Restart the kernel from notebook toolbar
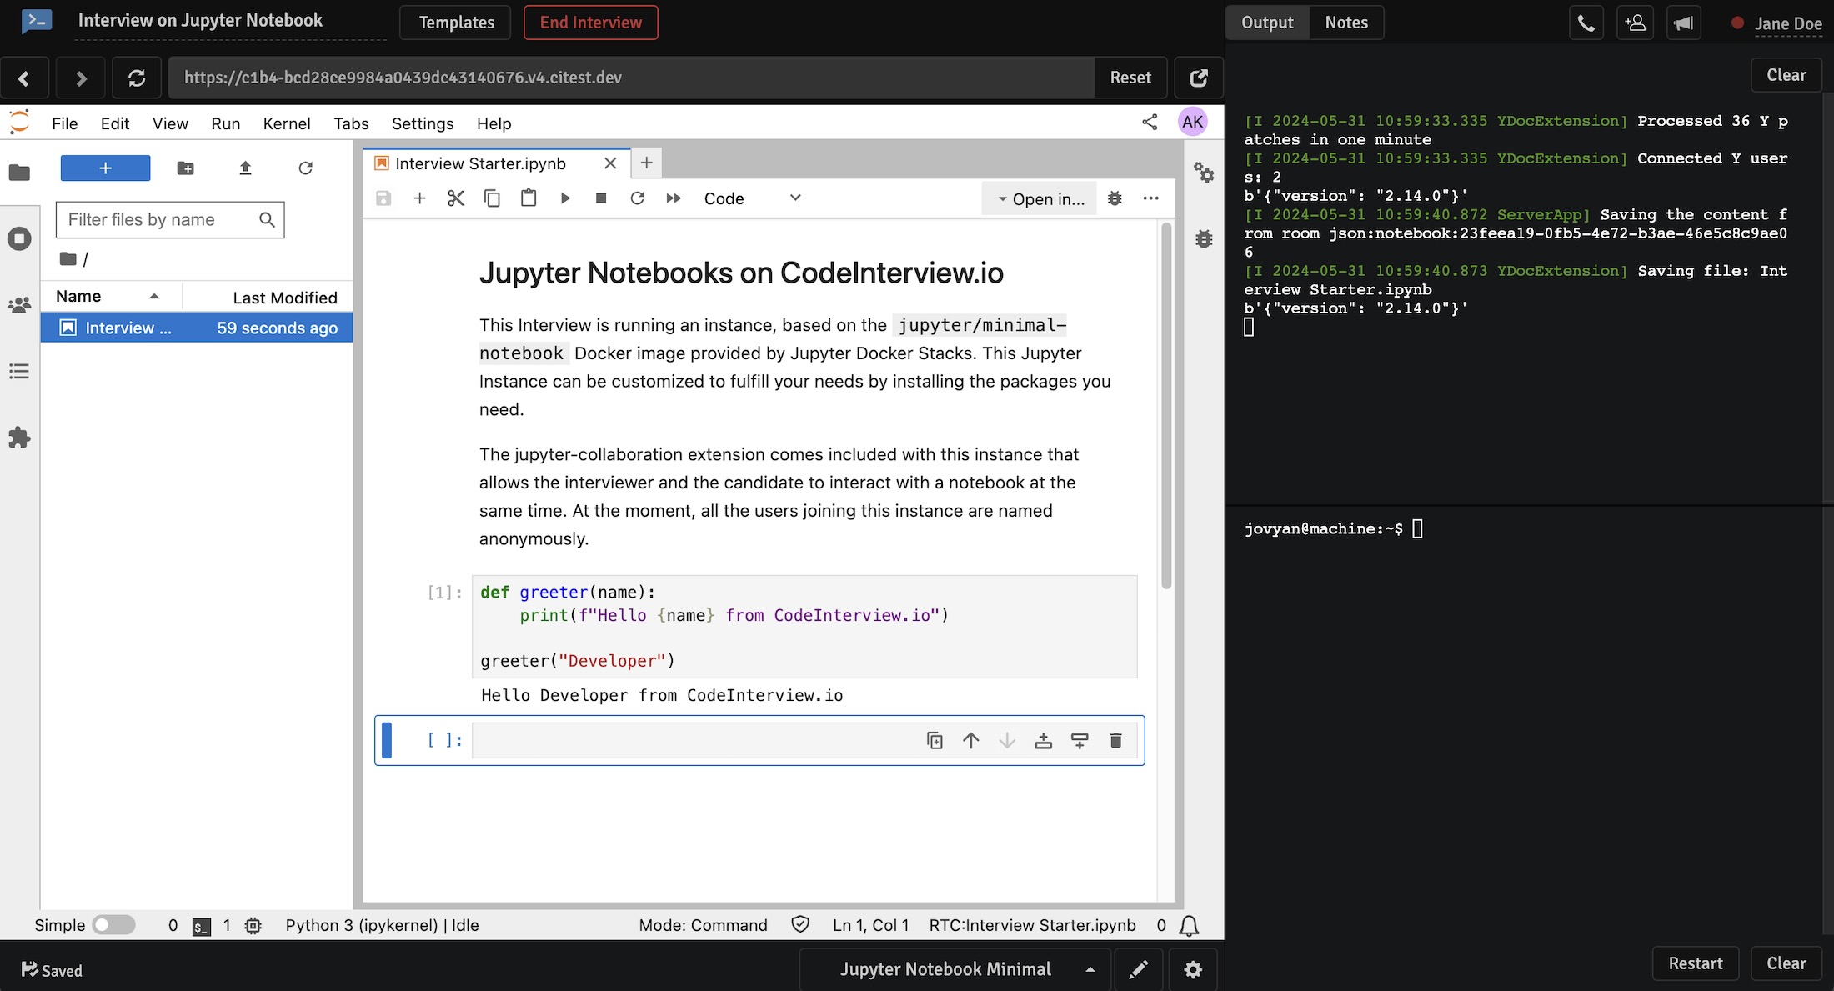 pos(638,198)
